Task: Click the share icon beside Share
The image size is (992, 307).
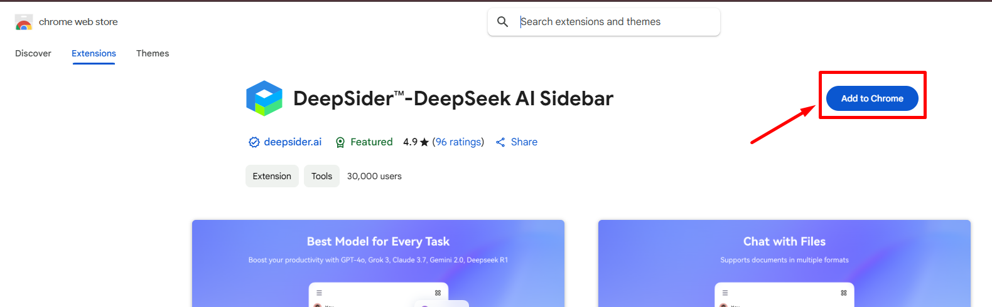Action: coord(500,142)
